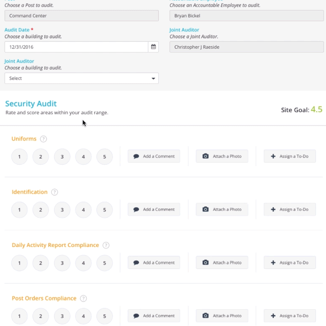Assign a To-Do for Post Orders Compliance

pyautogui.click(x=290, y=316)
